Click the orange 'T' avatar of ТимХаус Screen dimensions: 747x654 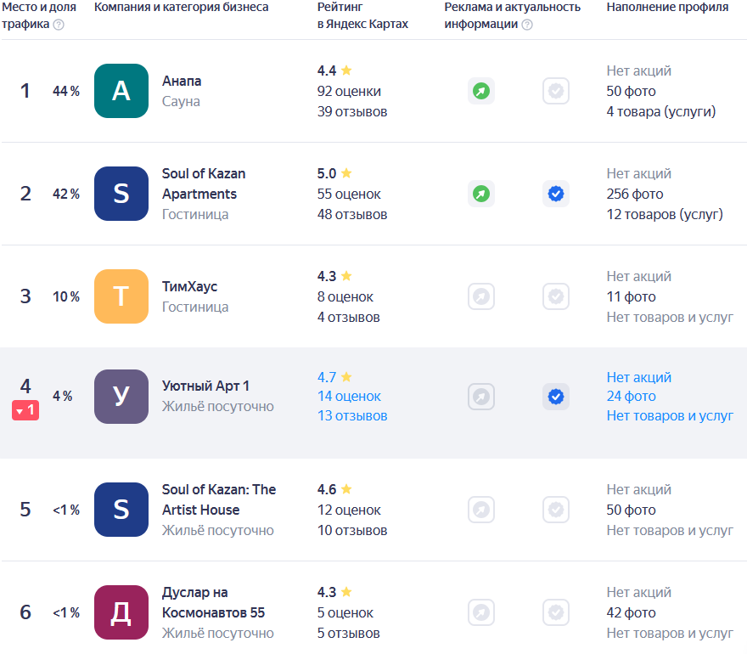(x=121, y=296)
